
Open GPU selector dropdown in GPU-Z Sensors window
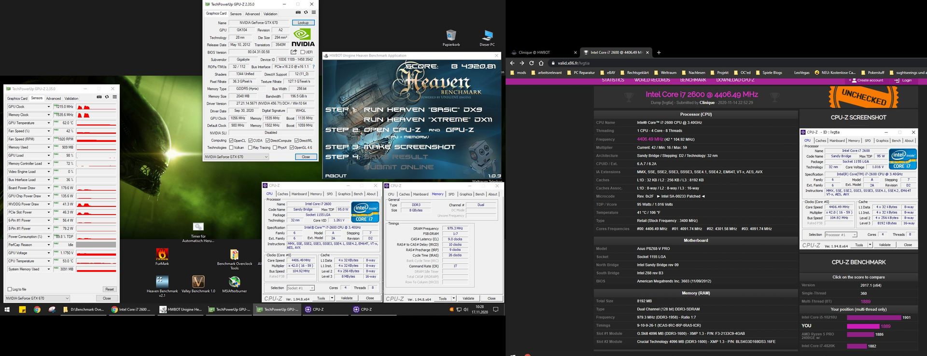pos(37,298)
